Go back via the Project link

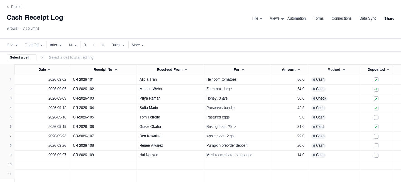pyautogui.click(x=14, y=7)
